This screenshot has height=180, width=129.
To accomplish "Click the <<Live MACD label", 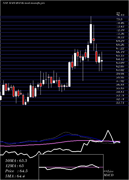I will (x=109, y=173).
